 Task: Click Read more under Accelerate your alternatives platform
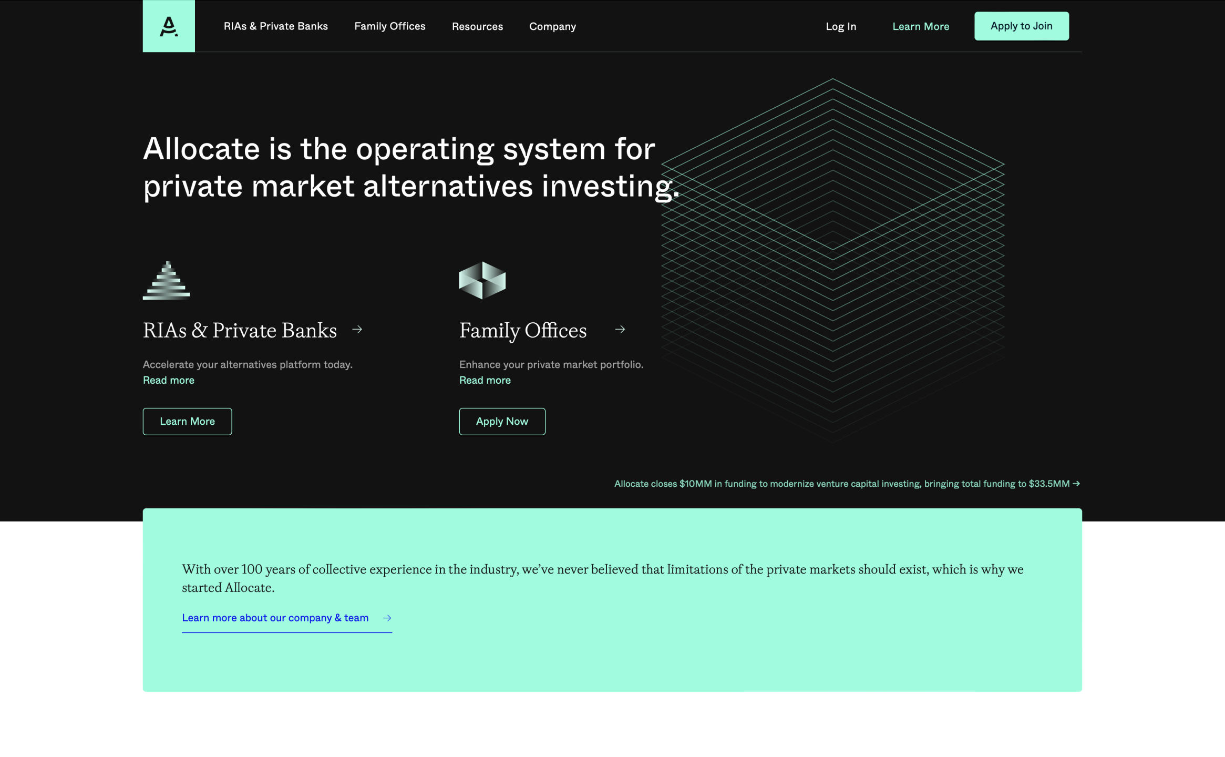(169, 380)
